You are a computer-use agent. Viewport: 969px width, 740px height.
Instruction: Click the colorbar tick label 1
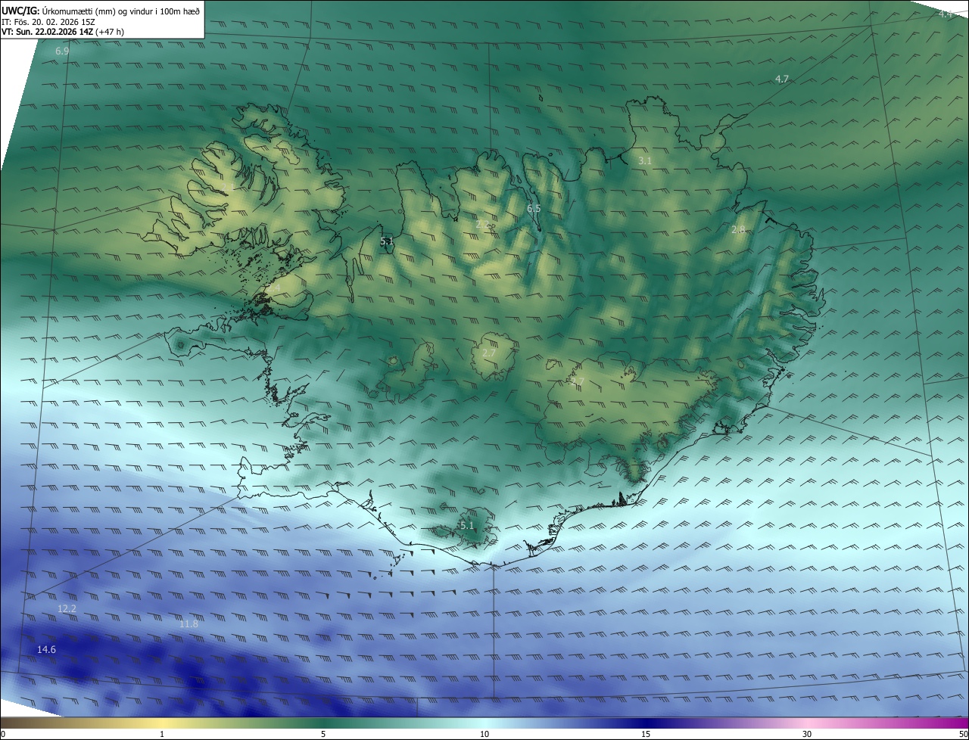tap(162, 734)
